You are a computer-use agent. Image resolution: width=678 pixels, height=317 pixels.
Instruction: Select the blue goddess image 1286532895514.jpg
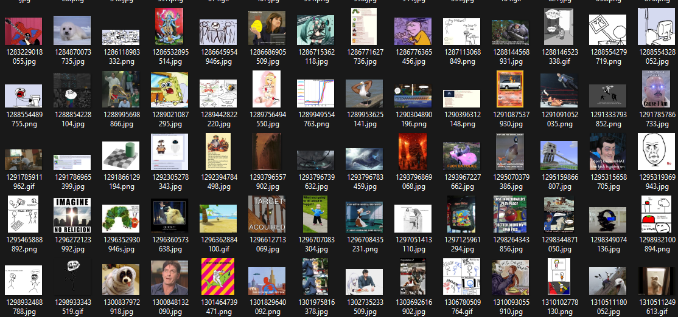point(169,26)
